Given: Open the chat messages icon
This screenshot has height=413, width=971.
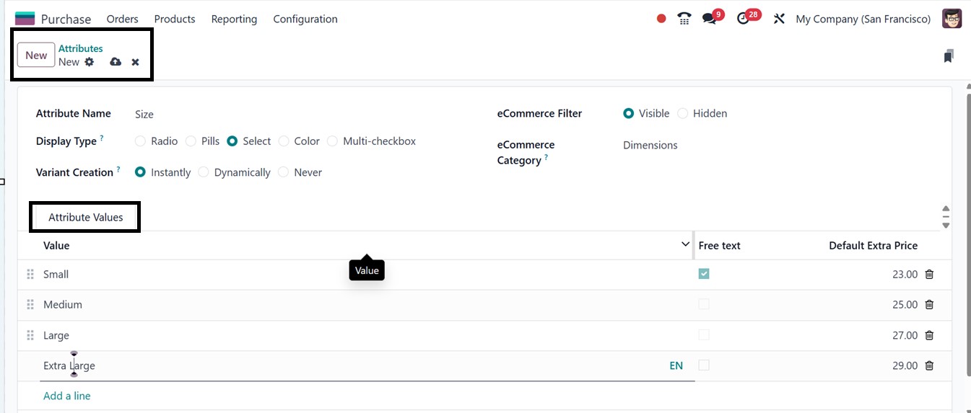Looking at the screenshot, I should click(x=710, y=19).
